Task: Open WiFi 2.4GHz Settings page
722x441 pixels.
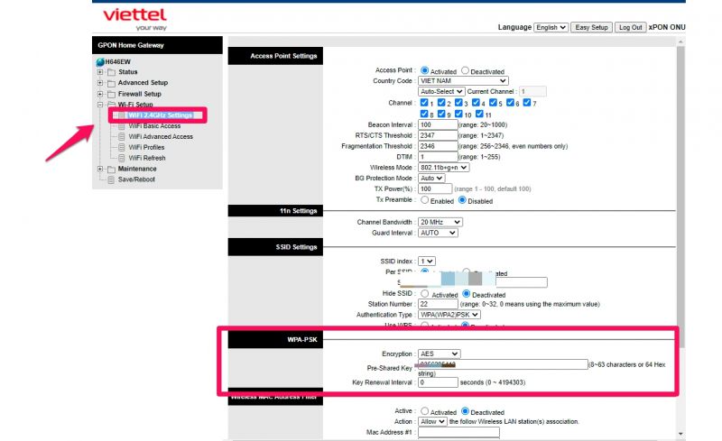Action: (160, 115)
